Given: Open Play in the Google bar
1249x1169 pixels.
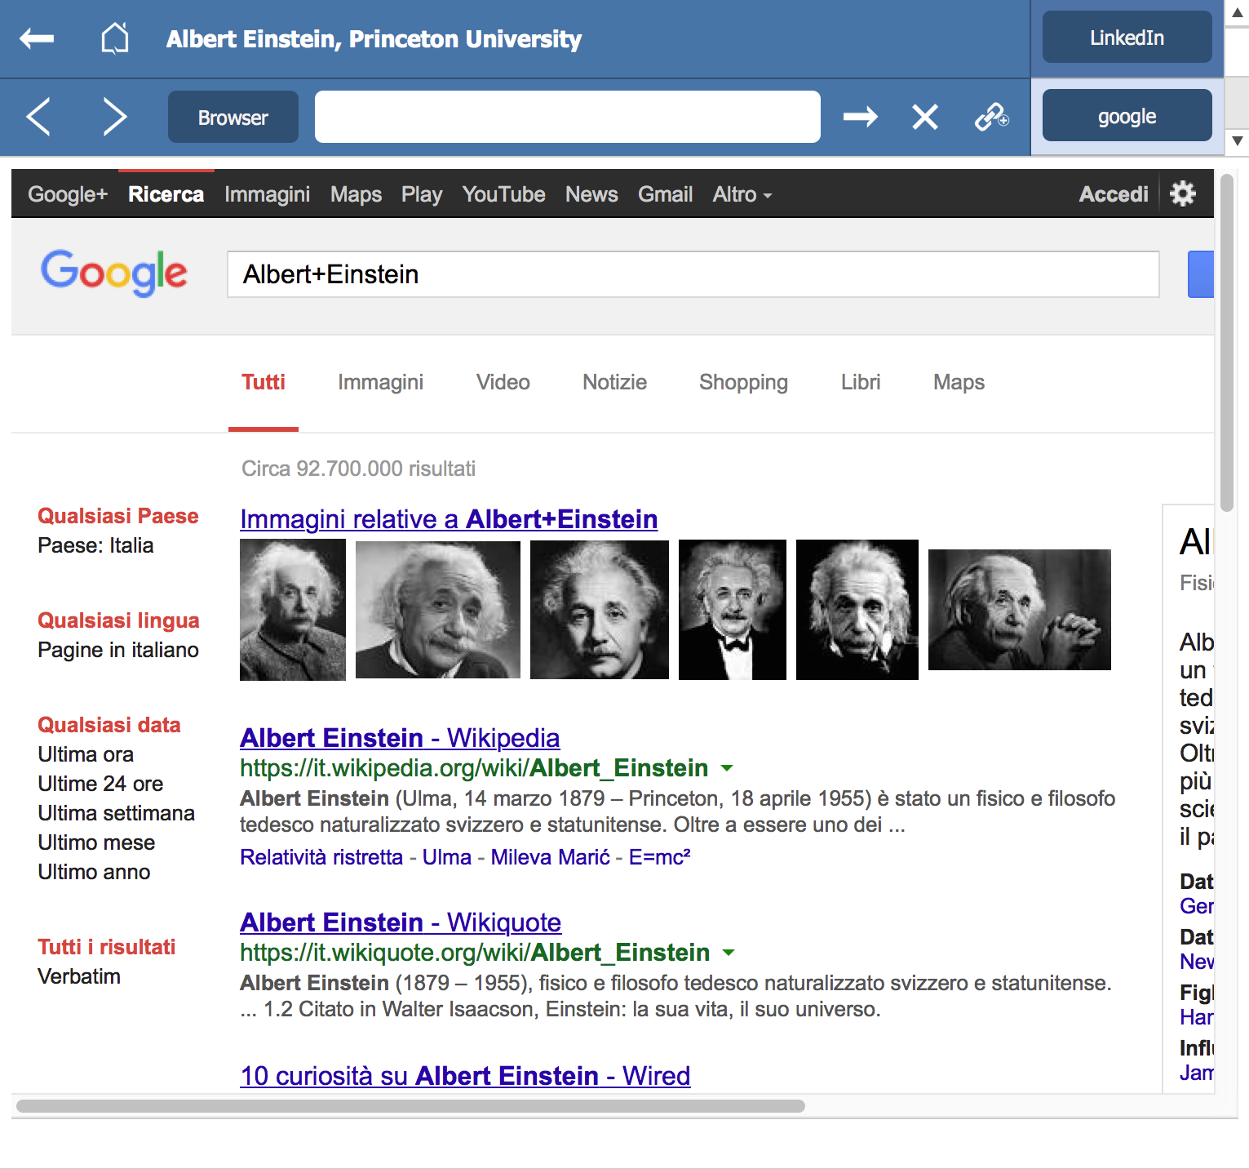Looking at the screenshot, I should coord(422,194).
